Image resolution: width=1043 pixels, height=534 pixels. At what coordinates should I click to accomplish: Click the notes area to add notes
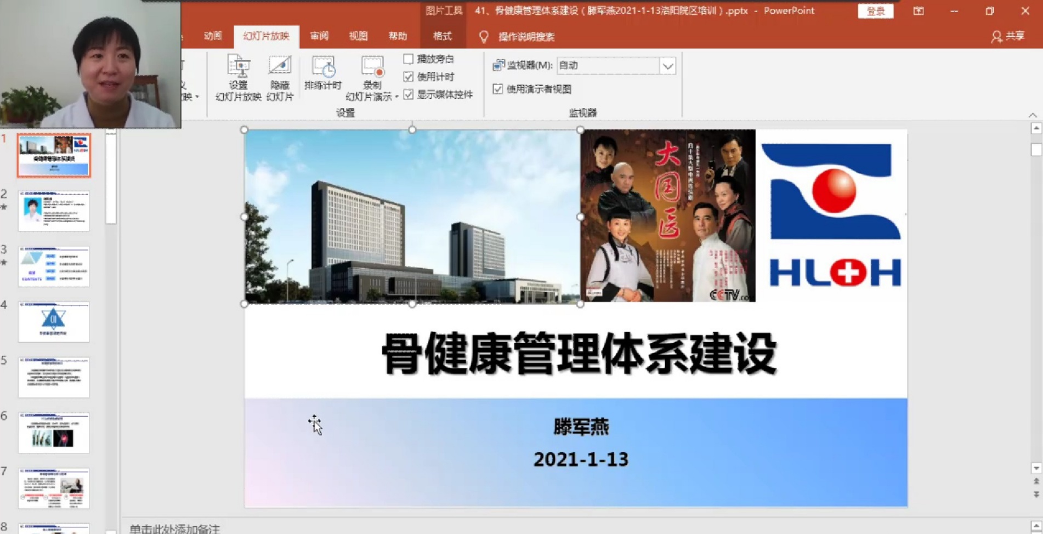(384, 528)
